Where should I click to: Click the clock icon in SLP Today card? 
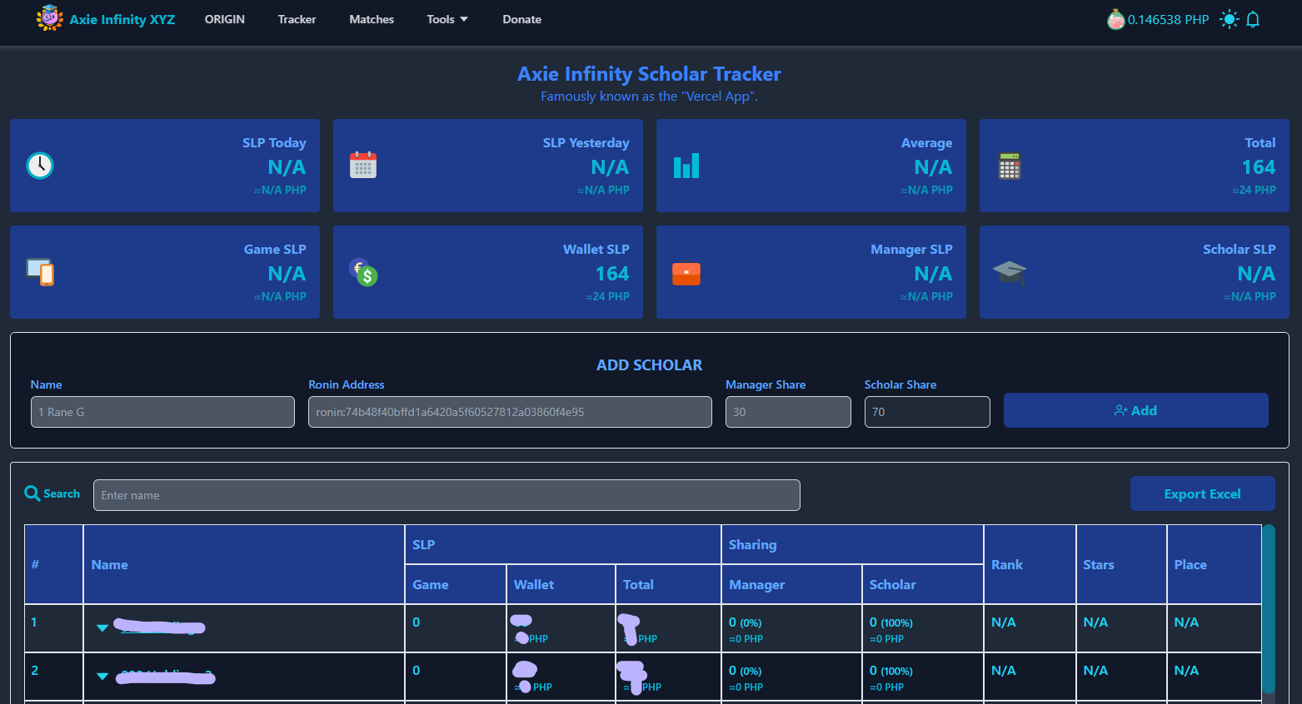click(x=40, y=166)
